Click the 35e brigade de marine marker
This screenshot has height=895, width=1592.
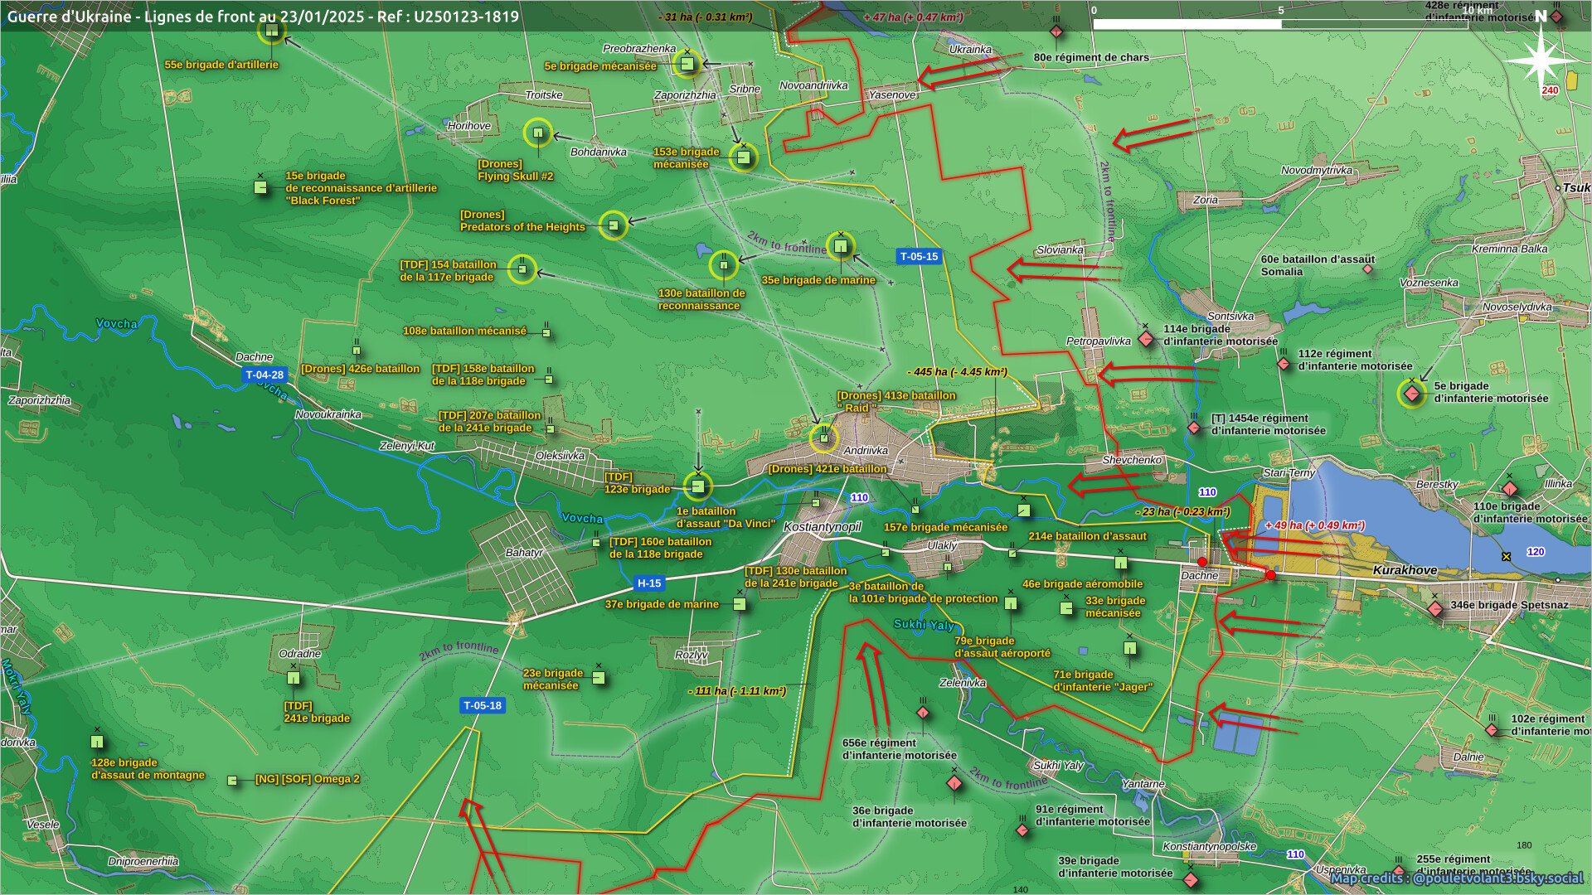(x=841, y=246)
